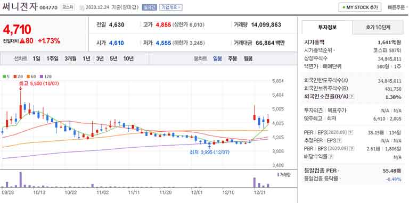
Task: Click the stock name 써니전자
Action: click(20, 6)
